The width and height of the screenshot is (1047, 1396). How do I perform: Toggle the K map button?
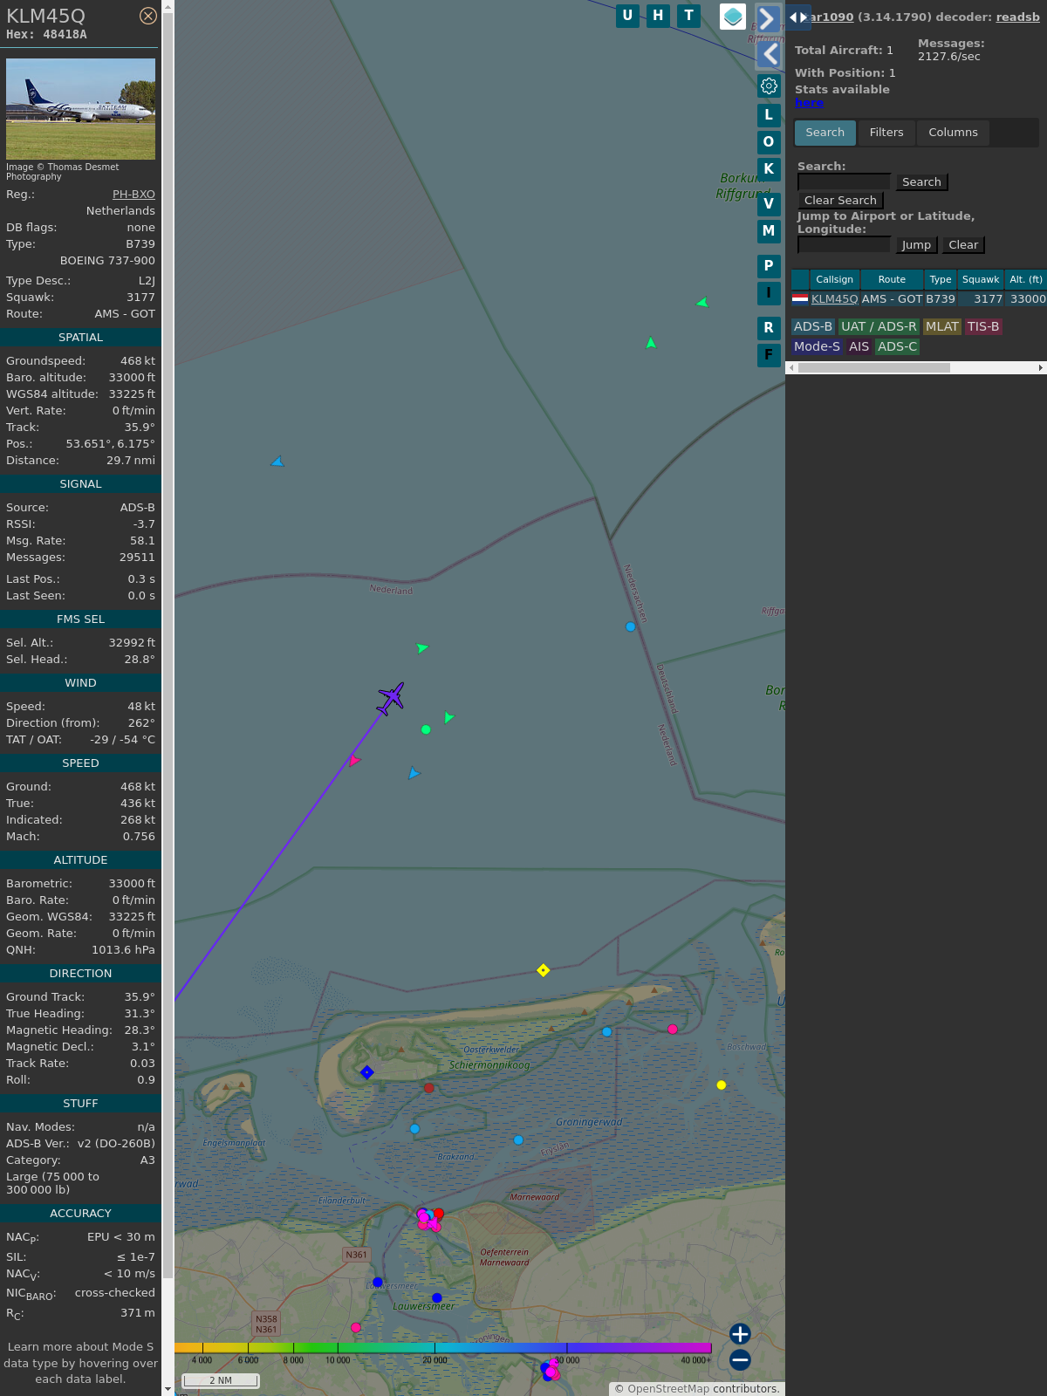pos(769,168)
